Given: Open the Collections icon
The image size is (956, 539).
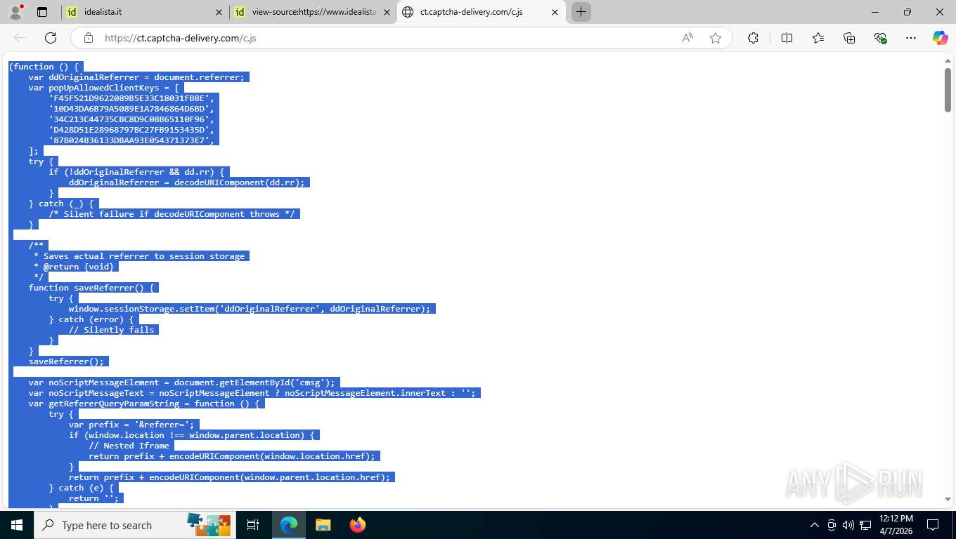Looking at the screenshot, I should 849,38.
